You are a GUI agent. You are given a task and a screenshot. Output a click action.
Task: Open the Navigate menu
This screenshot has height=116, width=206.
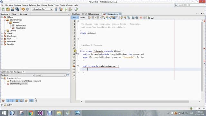click(x=17, y=5)
